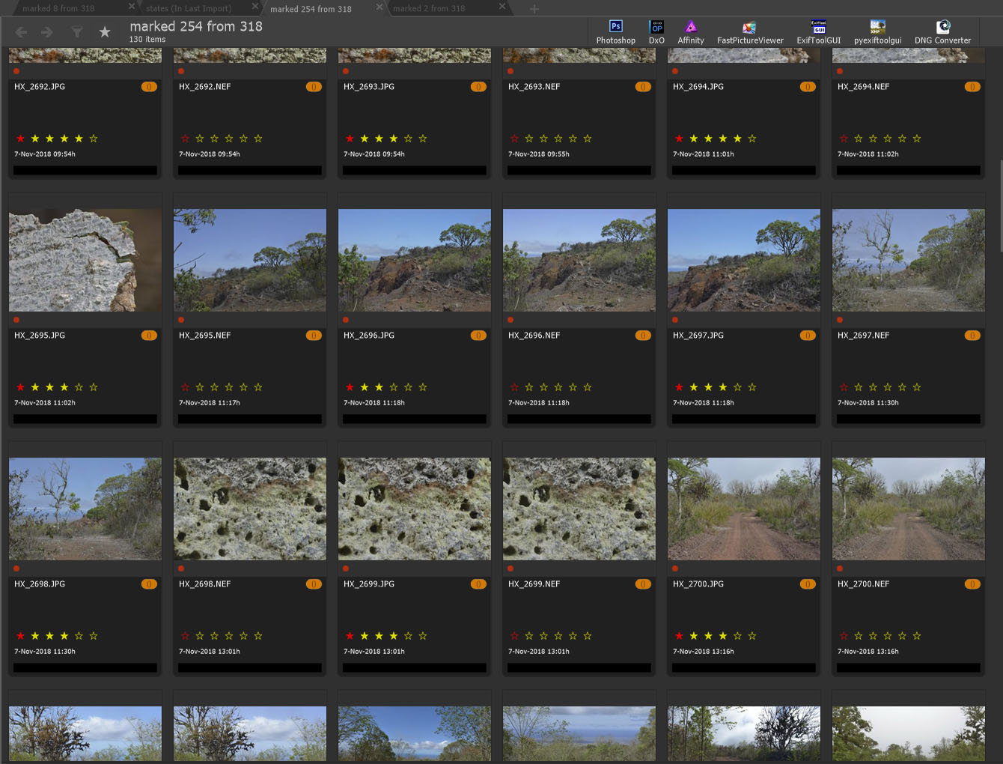The image size is (1003, 764).
Task: Click the orange 0 badge on HX_2698.NEF
Action: (x=314, y=584)
